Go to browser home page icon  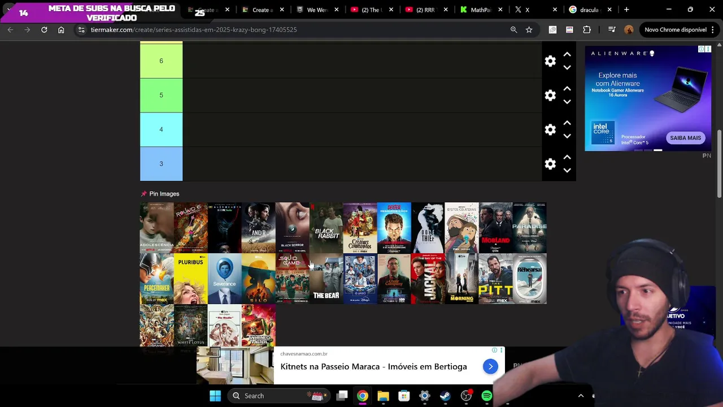[x=61, y=29]
